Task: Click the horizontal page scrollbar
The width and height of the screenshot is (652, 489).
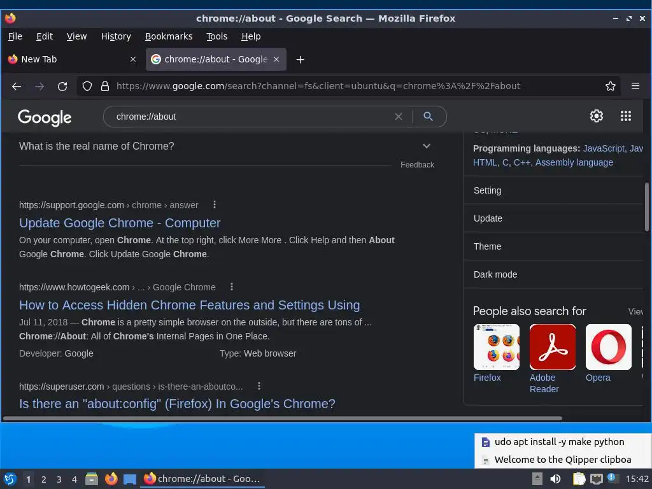Action: click(x=283, y=418)
